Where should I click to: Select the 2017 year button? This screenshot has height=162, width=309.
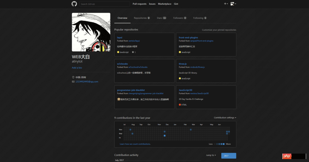point(229,156)
